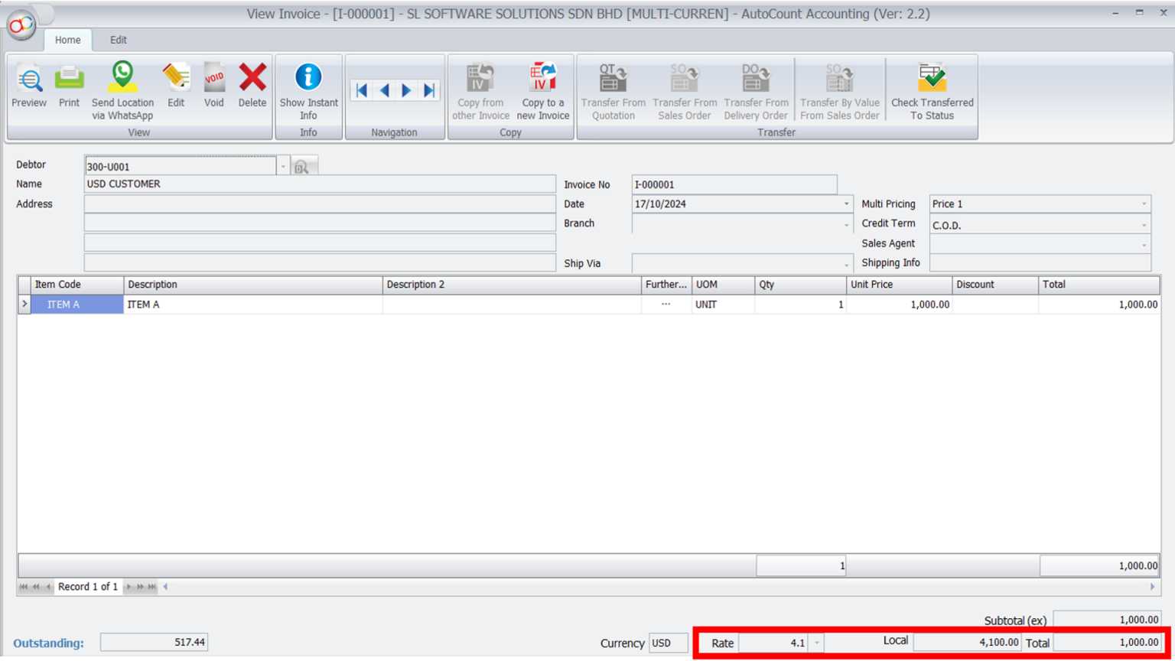The image size is (1175, 661).
Task: Copy to a new Invoice
Action: tap(543, 91)
